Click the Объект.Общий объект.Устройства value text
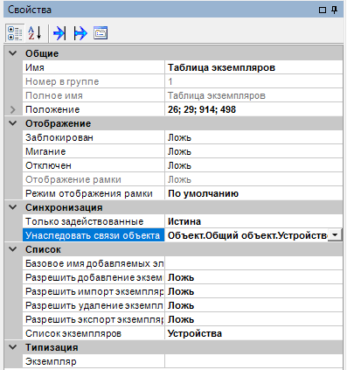Viewport: 347px width, 370px height. (x=247, y=235)
